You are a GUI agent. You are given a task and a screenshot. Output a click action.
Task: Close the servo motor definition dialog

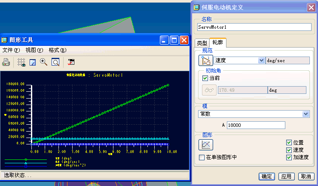tap(311, 8)
